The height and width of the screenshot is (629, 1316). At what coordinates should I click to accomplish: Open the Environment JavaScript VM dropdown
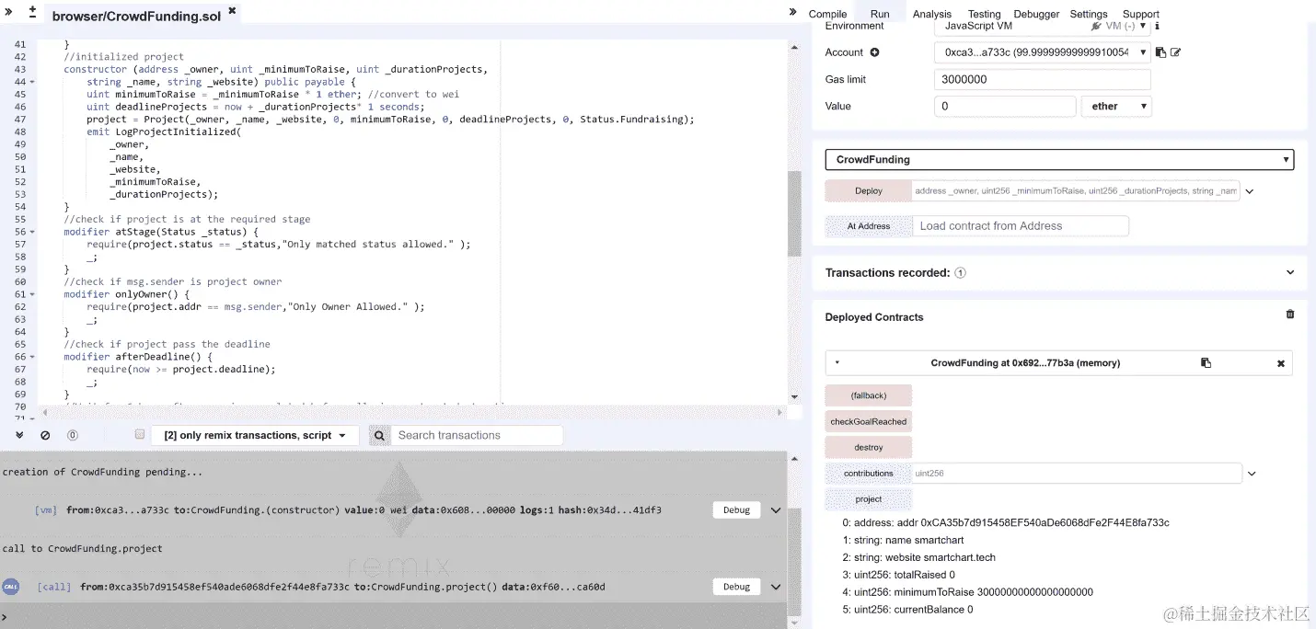click(1042, 27)
